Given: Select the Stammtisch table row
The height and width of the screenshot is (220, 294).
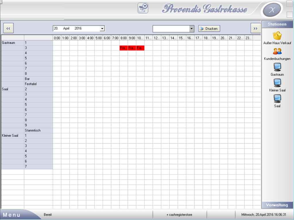Looking at the screenshot, I should click(38, 130).
